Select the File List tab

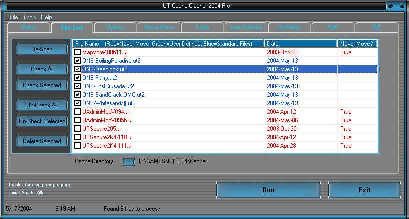tap(72, 28)
